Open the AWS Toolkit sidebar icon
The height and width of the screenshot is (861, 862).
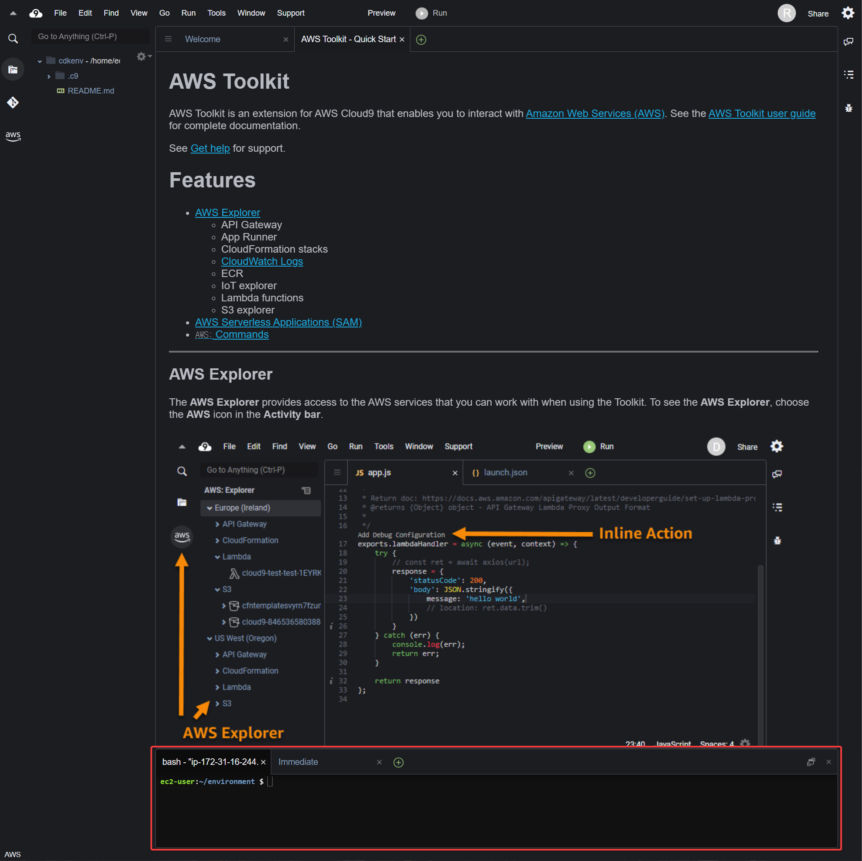click(13, 136)
